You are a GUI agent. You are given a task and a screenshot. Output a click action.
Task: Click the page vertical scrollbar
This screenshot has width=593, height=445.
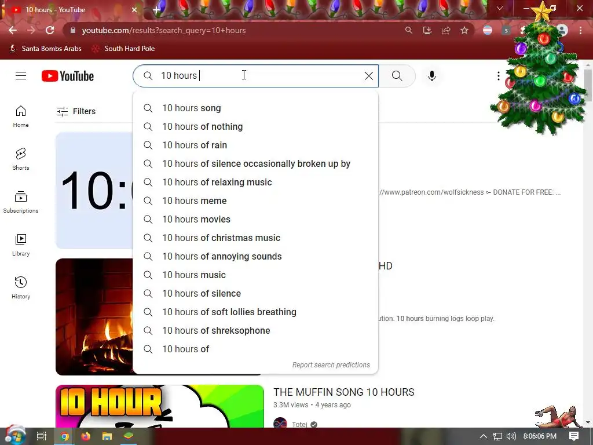(x=588, y=85)
